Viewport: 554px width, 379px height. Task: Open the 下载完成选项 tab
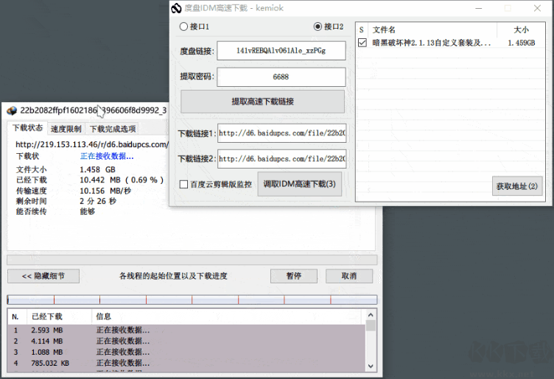pyautogui.click(x=113, y=129)
